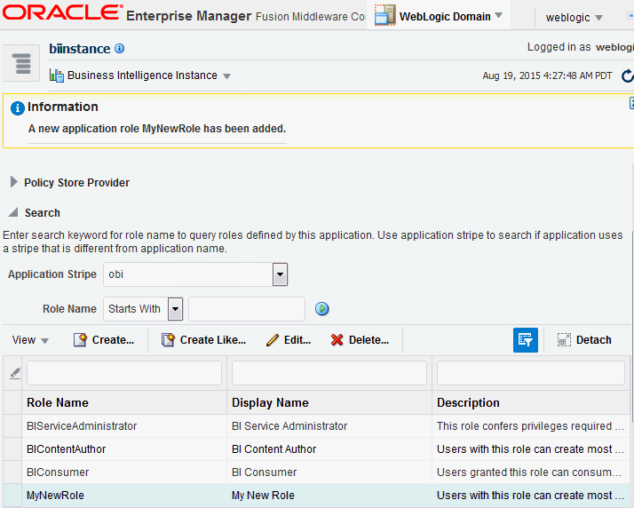The width and height of the screenshot is (634, 508).
Task: Click Application Stripe obi field
Action: (x=188, y=274)
